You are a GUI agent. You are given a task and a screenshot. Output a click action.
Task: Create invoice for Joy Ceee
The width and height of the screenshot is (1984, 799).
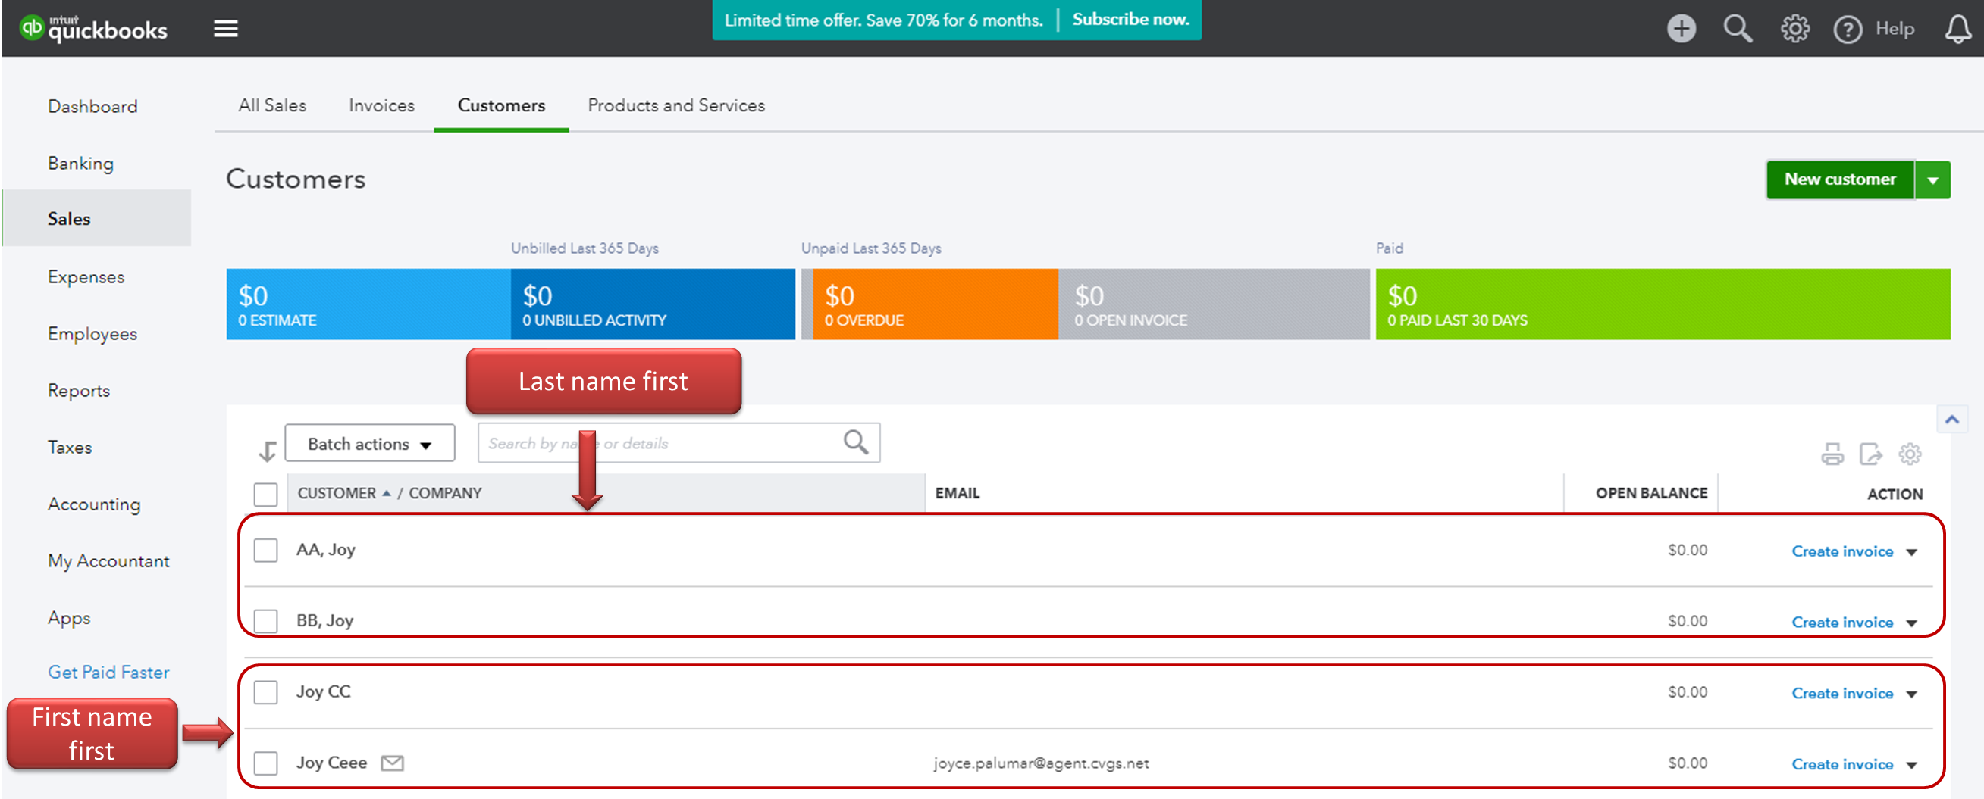1841,764
